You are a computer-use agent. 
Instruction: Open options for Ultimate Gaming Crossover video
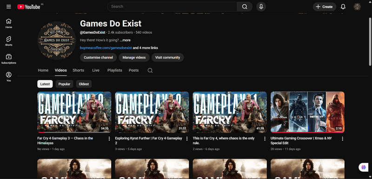pyautogui.click(x=342, y=139)
